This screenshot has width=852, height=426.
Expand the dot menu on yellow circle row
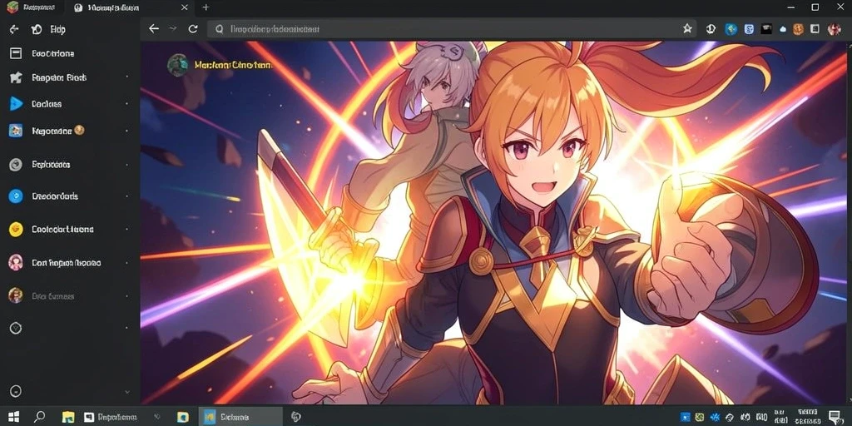(x=127, y=230)
